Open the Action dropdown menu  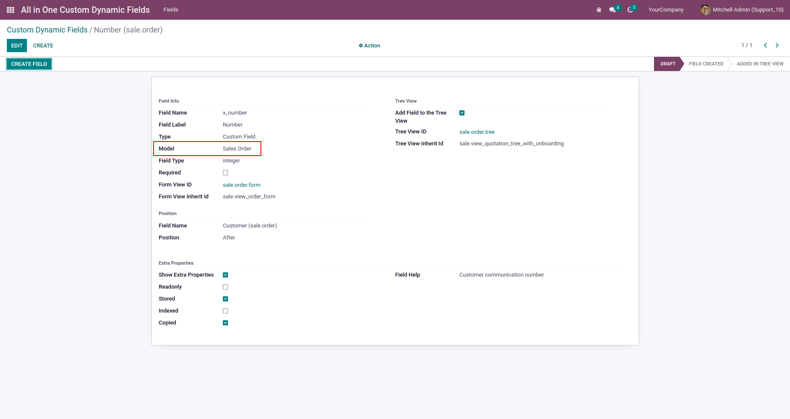370,46
